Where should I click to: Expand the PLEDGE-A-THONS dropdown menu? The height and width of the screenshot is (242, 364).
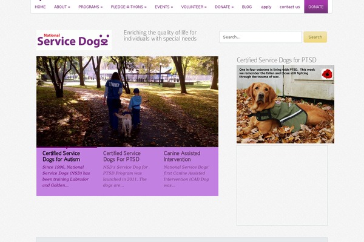129,7
